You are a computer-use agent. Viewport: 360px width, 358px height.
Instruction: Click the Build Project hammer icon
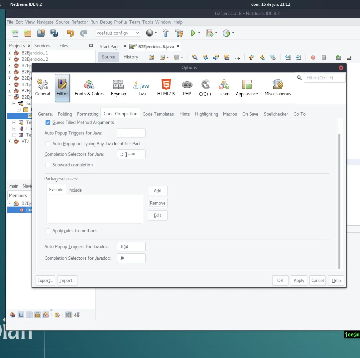[166, 33]
